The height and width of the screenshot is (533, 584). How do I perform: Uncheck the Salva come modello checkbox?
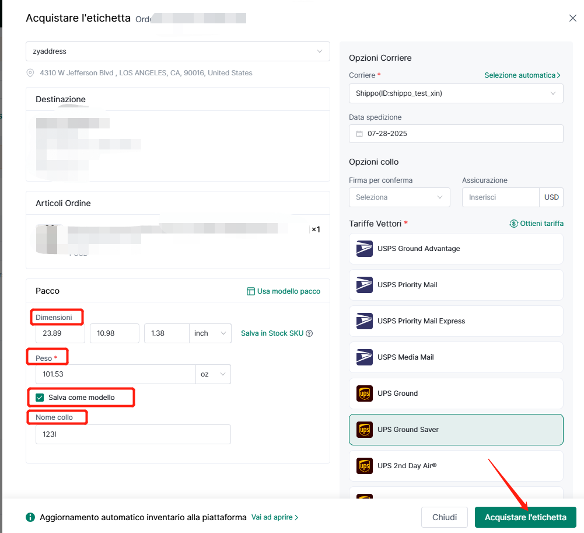(x=40, y=398)
